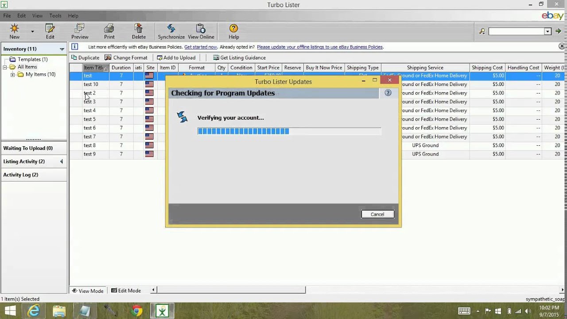Click inside the search input box
Image resolution: width=567 pixels, height=319 pixels.
pyautogui.click(x=517, y=31)
